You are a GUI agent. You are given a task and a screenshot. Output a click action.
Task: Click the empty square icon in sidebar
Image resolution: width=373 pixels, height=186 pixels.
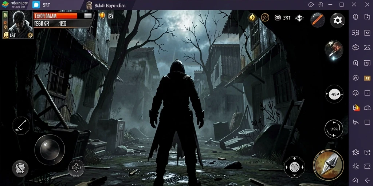(367, 122)
